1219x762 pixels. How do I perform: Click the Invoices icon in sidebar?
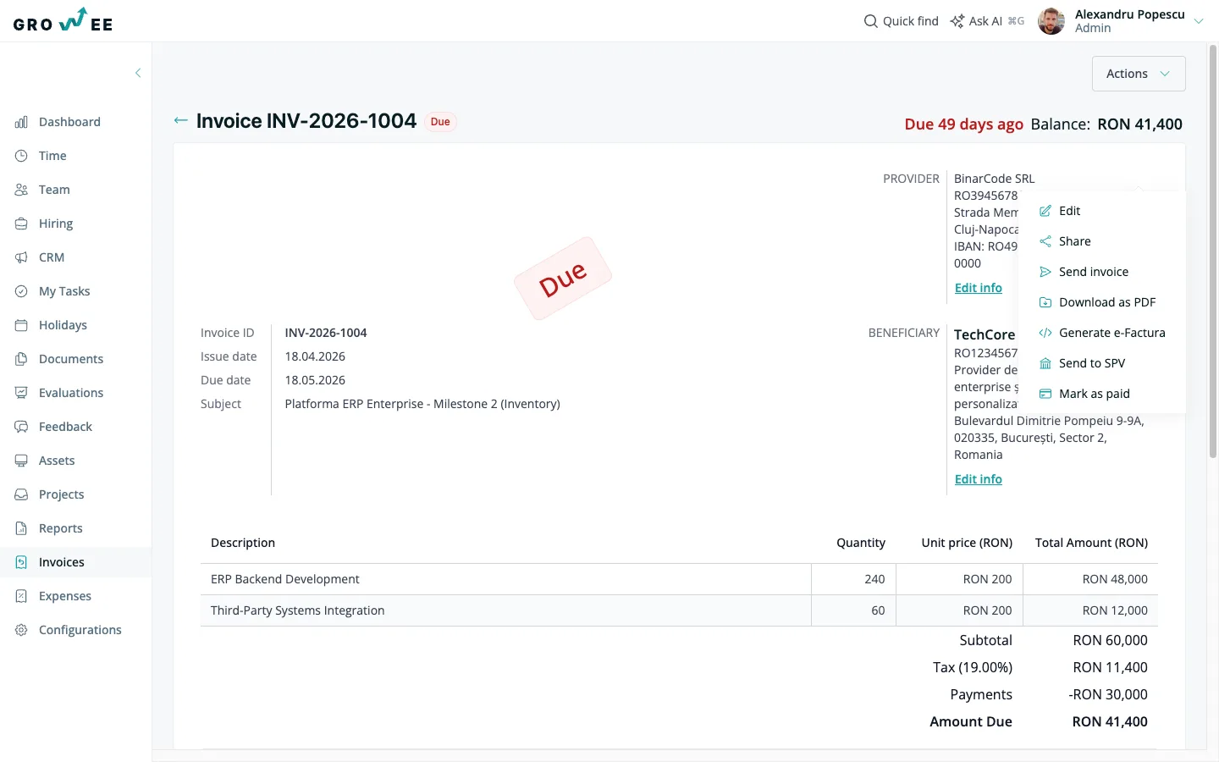point(21,562)
